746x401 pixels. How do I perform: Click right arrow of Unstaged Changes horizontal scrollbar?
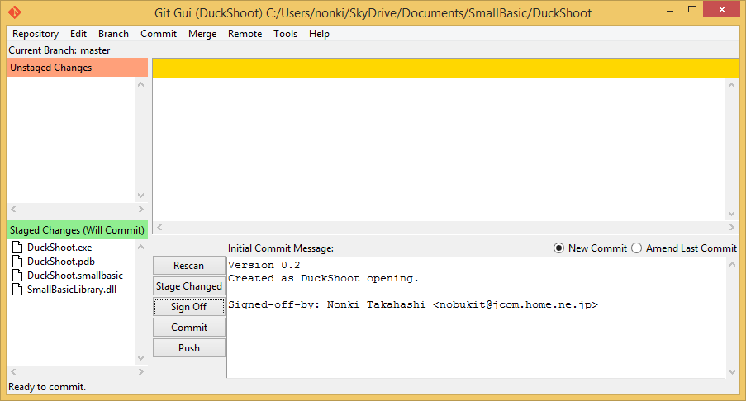(140, 209)
